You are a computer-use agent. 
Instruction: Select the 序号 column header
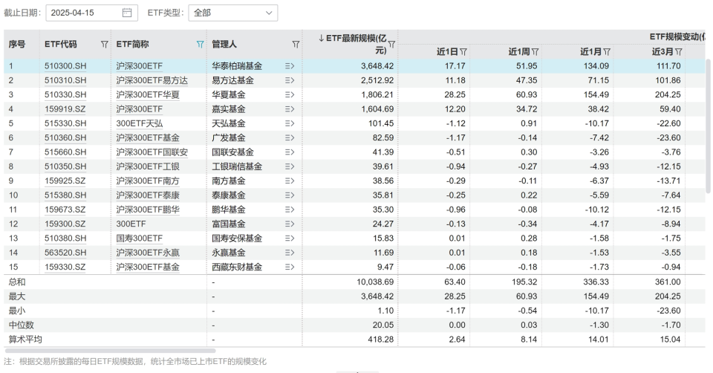17,44
